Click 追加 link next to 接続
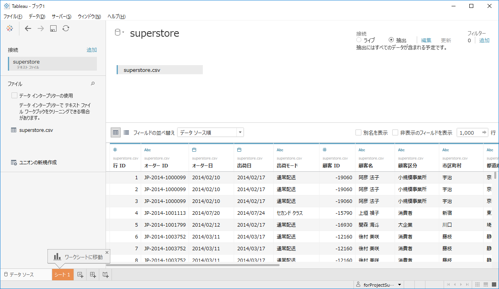 pyautogui.click(x=92, y=50)
